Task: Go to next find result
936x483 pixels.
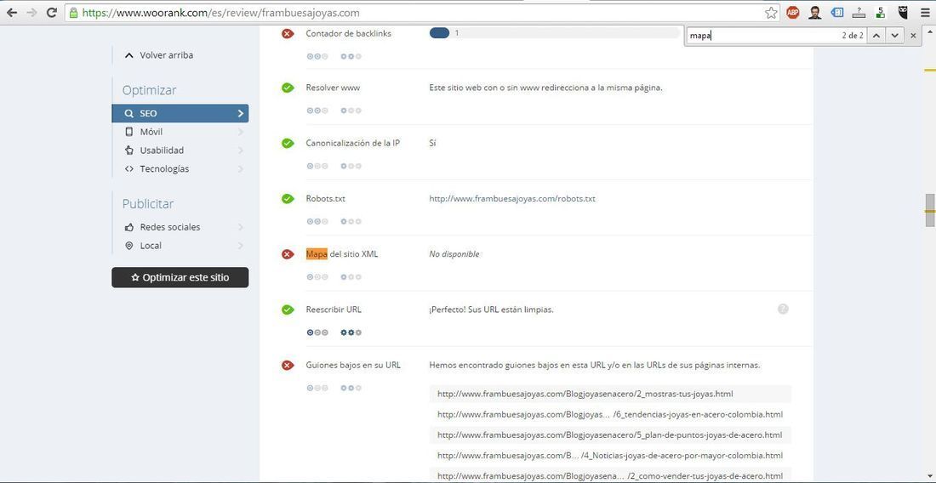Action: click(894, 36)
